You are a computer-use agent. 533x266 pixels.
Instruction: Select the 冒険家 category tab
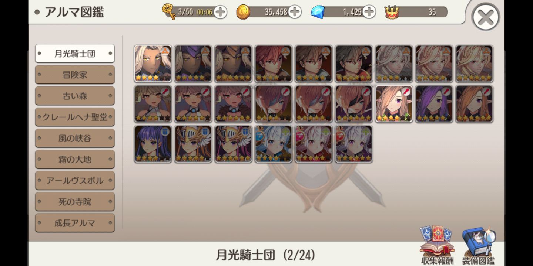pos(75,75)
